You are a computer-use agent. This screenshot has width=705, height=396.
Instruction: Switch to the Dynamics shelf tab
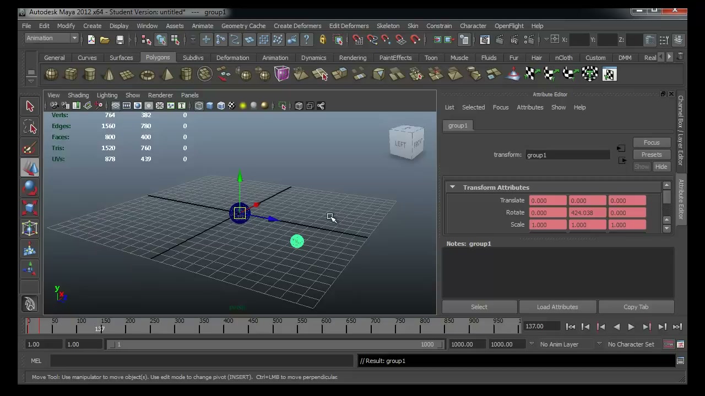313,57
